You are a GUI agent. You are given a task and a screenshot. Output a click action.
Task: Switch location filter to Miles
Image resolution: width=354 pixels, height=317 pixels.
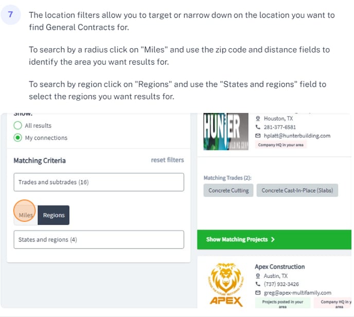26,215
